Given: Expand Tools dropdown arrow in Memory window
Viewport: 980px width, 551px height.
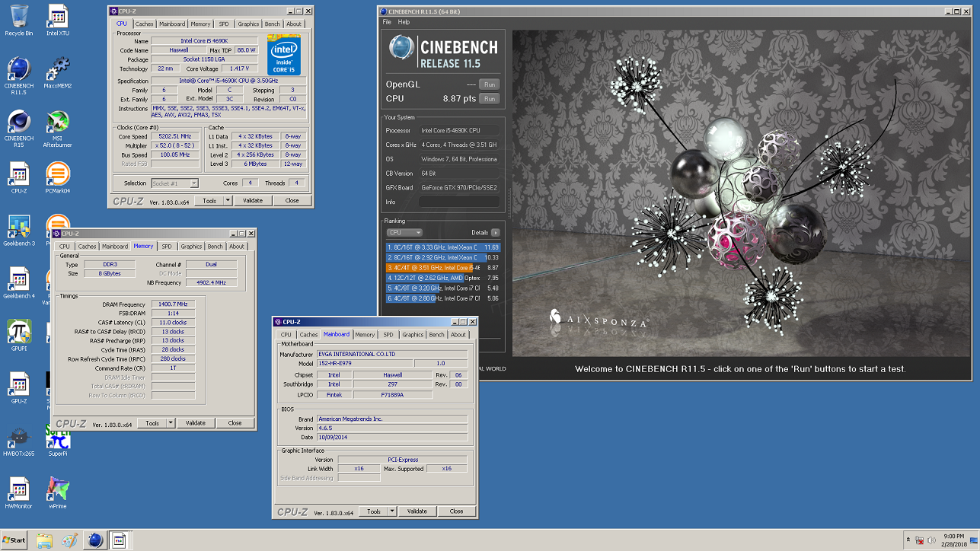Looking at the screenshot, I should (171, 423).
